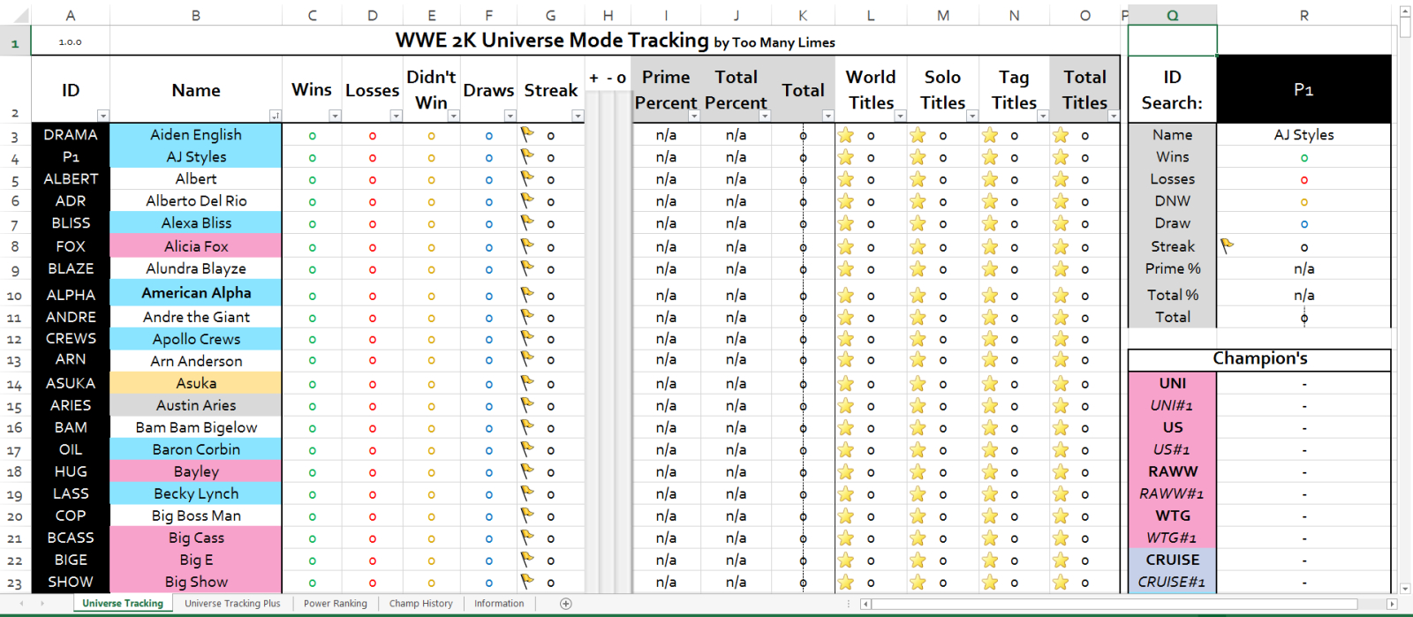Open the Prime Percent filter dropdown
1413x617 pixels.
[x=693, y=116]
